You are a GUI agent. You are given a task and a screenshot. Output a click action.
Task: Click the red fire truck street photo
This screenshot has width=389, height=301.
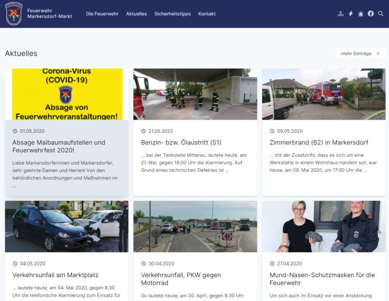tap(324, 94)
